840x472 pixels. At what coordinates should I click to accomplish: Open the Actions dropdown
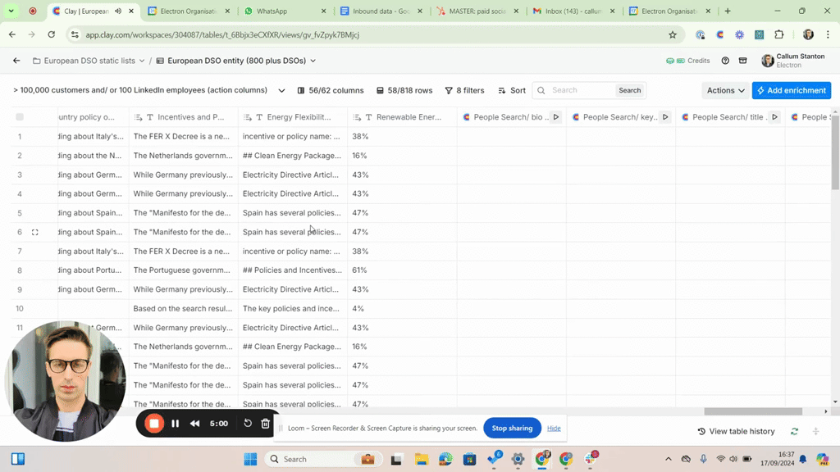tap(725, 90)
